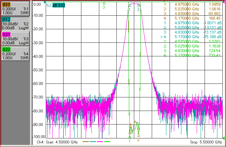Select the S21 LogM trace panel
This screenshot has width=226, height=147.
pos(15,39)
